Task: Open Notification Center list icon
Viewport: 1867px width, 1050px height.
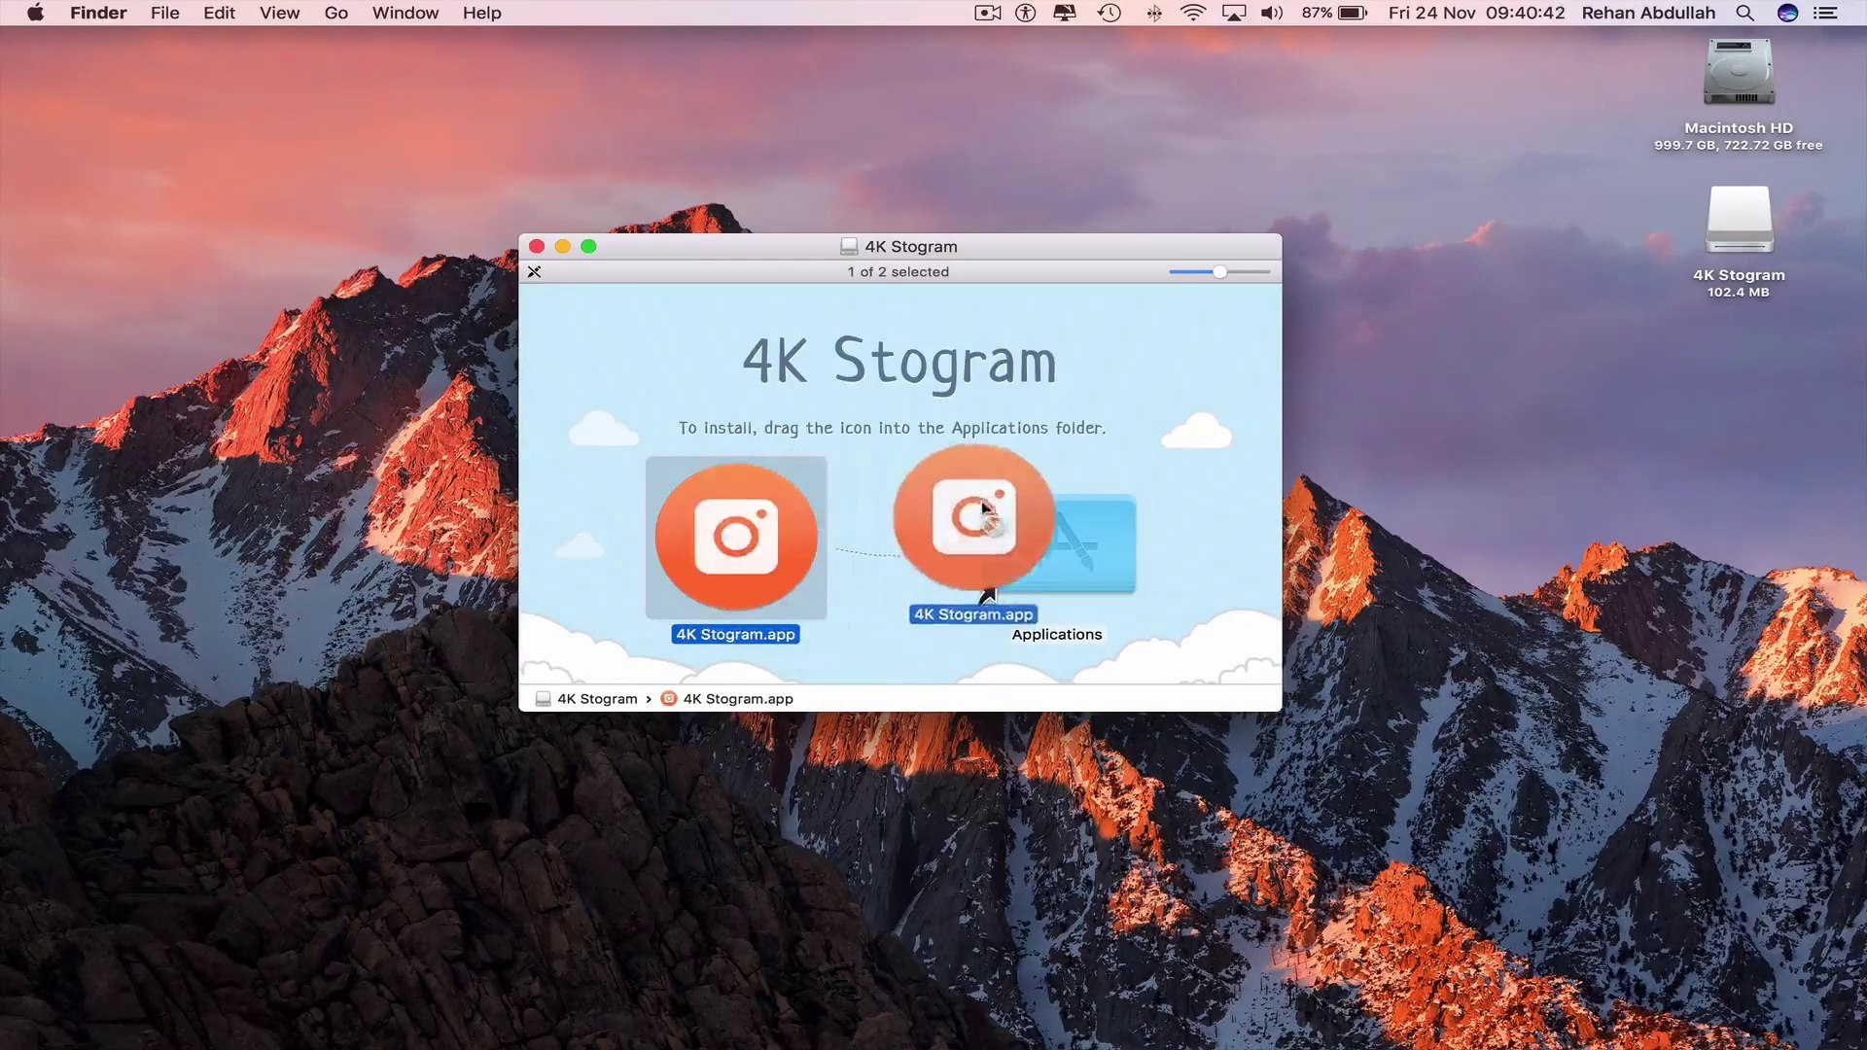Action: pos(1825,14)
